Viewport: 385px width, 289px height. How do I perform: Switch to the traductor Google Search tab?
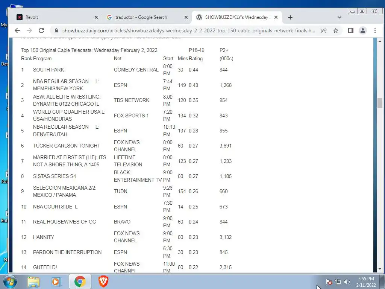tap(147, 17)
